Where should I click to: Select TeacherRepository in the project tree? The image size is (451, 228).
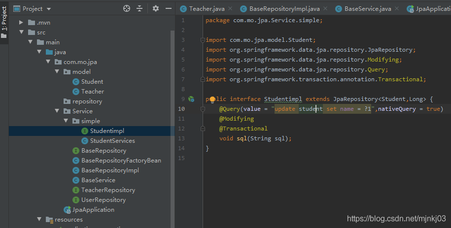pyautogui.click(x=108, y=190)
